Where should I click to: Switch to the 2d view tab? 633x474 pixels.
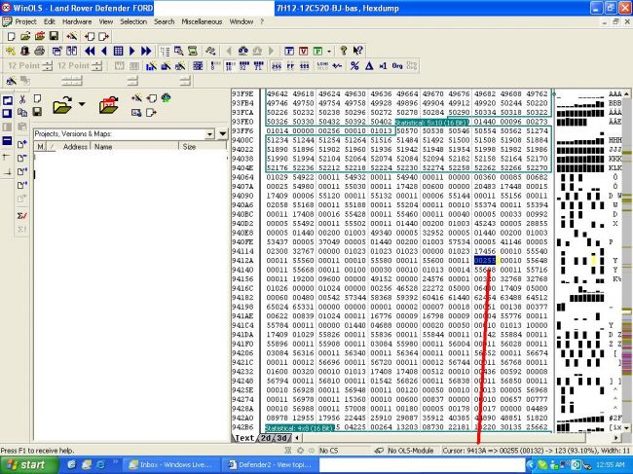265,438
